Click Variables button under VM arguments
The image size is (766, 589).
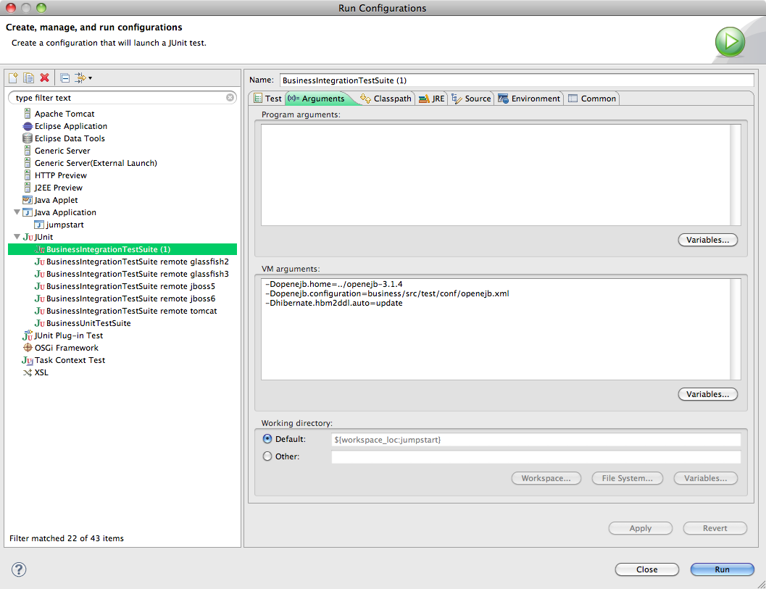pos(707,394)
